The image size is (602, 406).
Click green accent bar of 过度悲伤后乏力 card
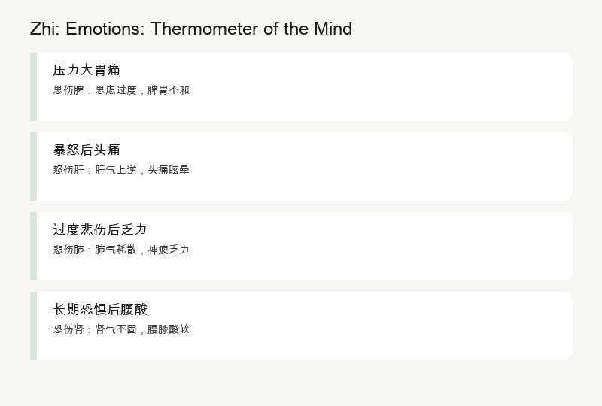pyautogui.click(x=33, y=246)
